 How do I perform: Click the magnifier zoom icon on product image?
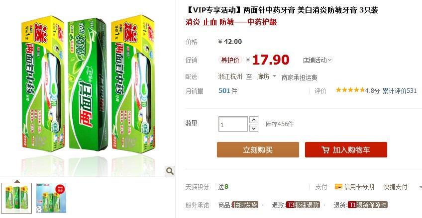170,171
